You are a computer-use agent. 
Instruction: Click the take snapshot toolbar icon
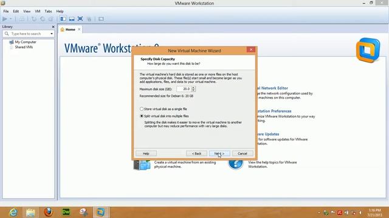[34, 19]
